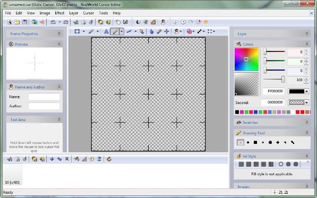
Task: Click the clock icon in top toolbar
Action: (183, 22)
